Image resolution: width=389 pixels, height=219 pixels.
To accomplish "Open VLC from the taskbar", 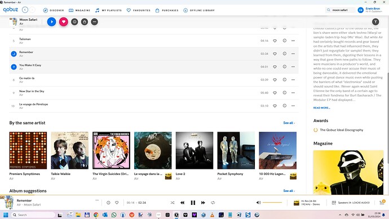I will click(x=212, y=215).
